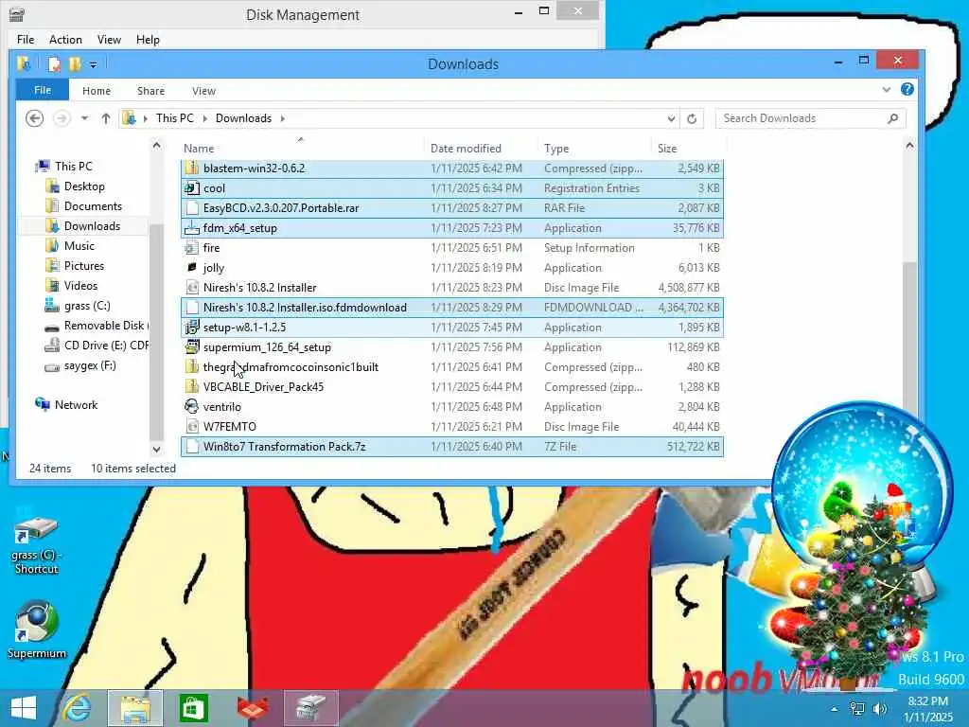The width and height of the screenshot is (969, 727).
Task: Open the File tab in Explorer
Action: click(x=43, y=90)
